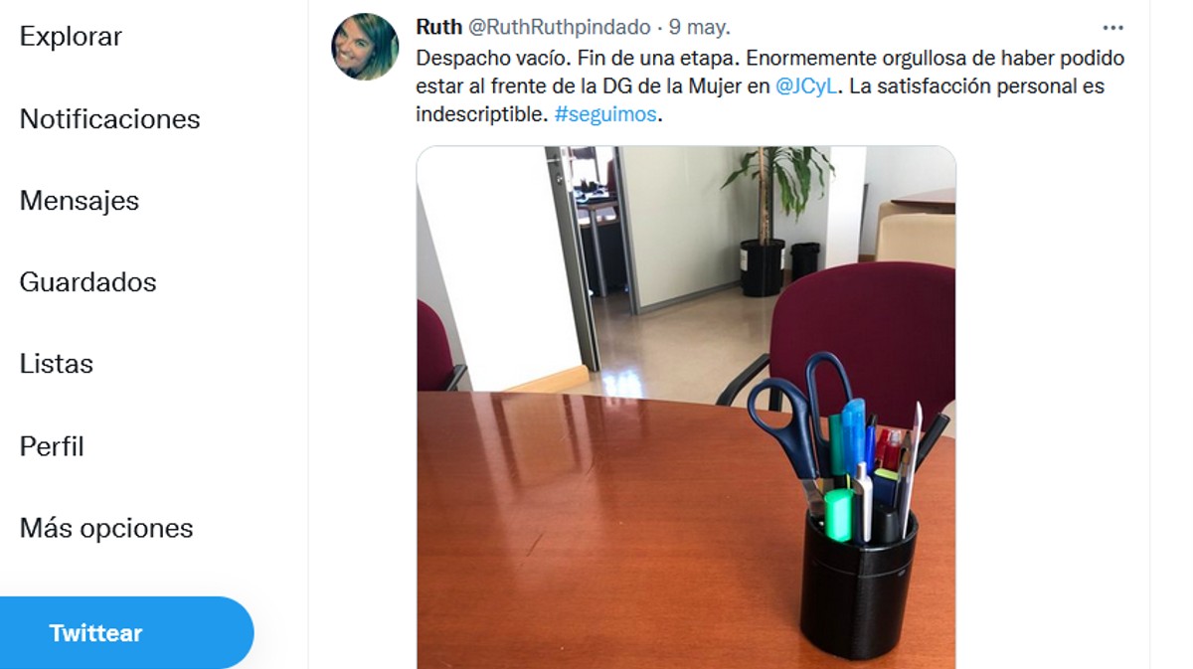Open the @RuthRuthpindado handle
Image resolution: width=1193 pixels, height=669 pixels.
tap(559, 28)
